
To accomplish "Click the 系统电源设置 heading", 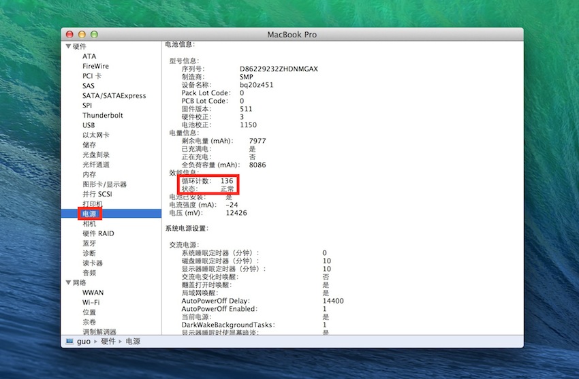I will pyautogui.click(x=187, y=229).
